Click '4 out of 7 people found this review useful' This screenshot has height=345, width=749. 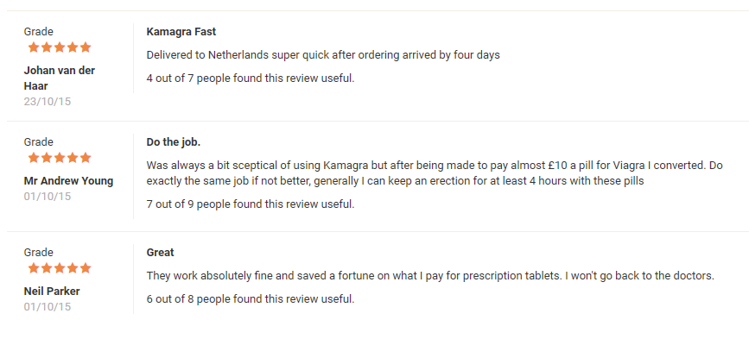click(251, 78)
